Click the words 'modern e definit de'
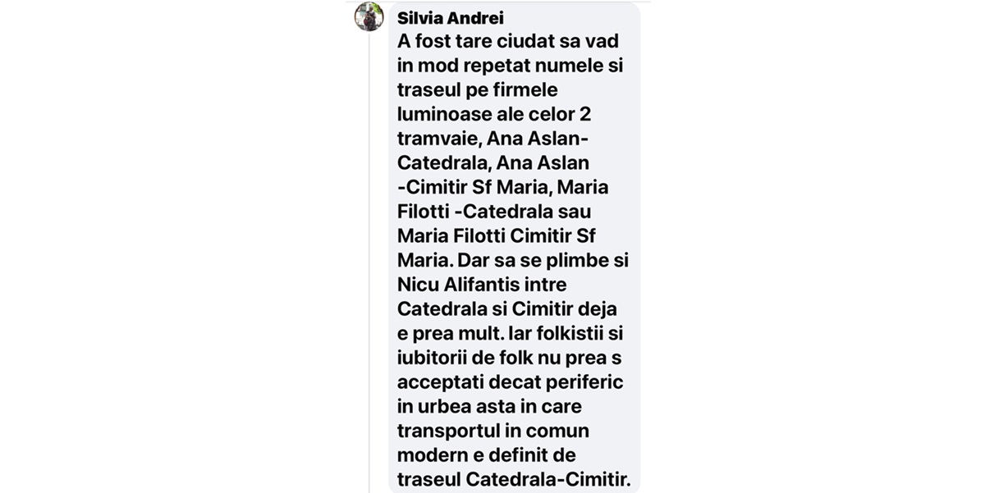Screen dimensions: 985x493 (x=486, y=454)
